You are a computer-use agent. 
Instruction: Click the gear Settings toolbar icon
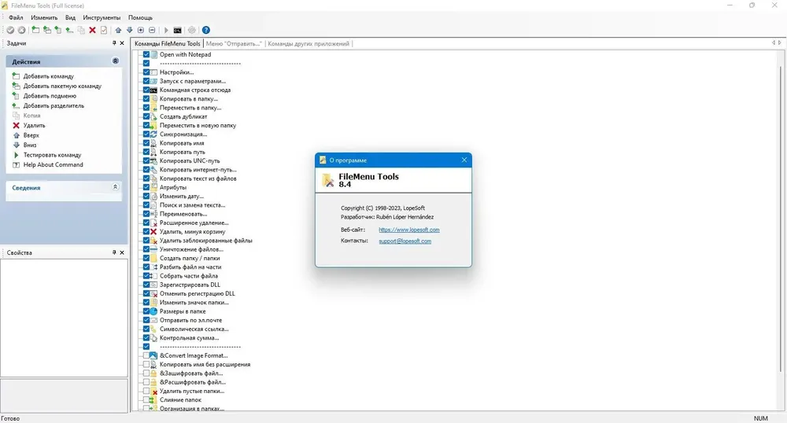tap(192, 30)
